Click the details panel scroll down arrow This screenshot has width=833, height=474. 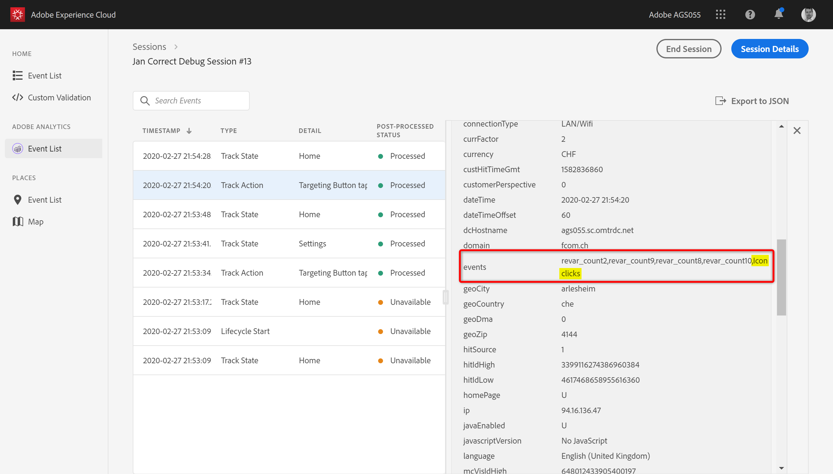point(781,468)
